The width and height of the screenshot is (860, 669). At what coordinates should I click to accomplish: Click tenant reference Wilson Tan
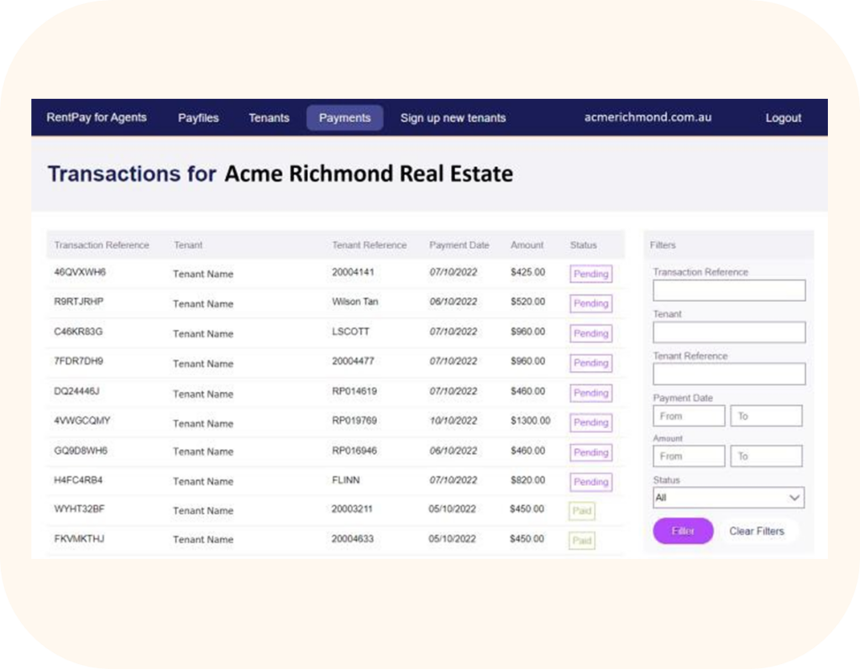tap(355, 301)
